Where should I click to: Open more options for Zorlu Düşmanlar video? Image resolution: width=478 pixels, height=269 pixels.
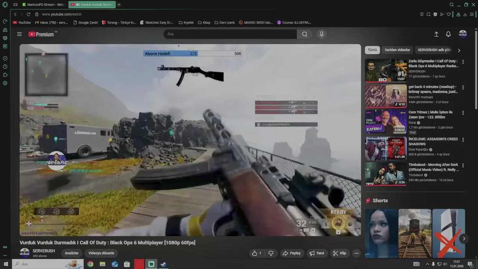[x=463, y=62]
